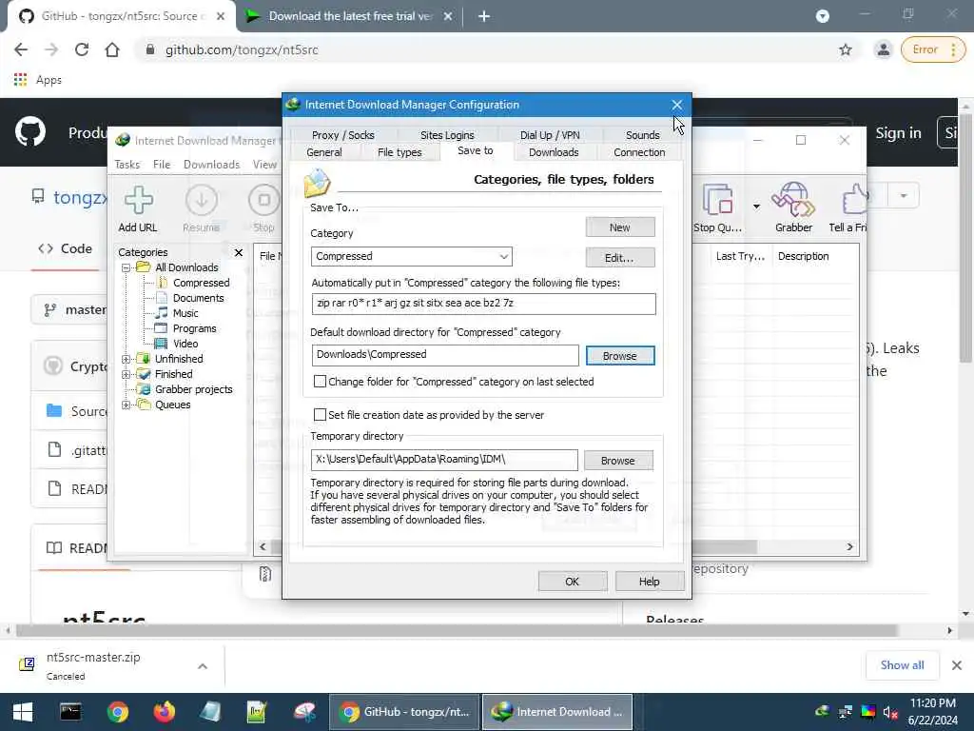Switch to the Proxy / Socks tab
This screenshot has height=731, width=974.
(342, 135)
